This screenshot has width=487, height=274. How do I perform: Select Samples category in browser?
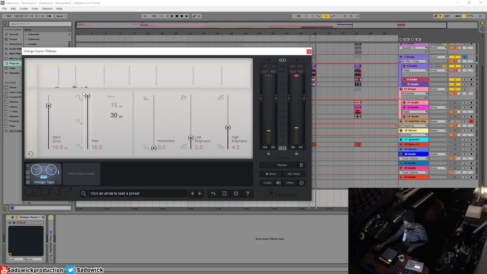click(14, 73)
